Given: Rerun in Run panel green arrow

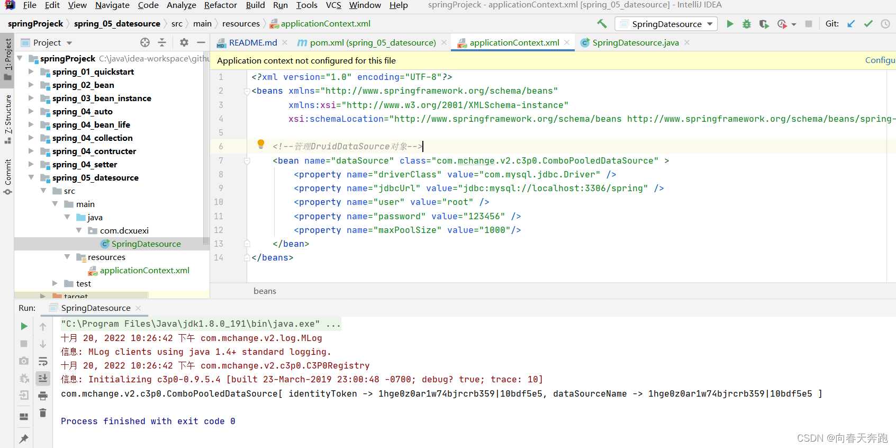Looking at the screenshot, I should click(24, 326).
